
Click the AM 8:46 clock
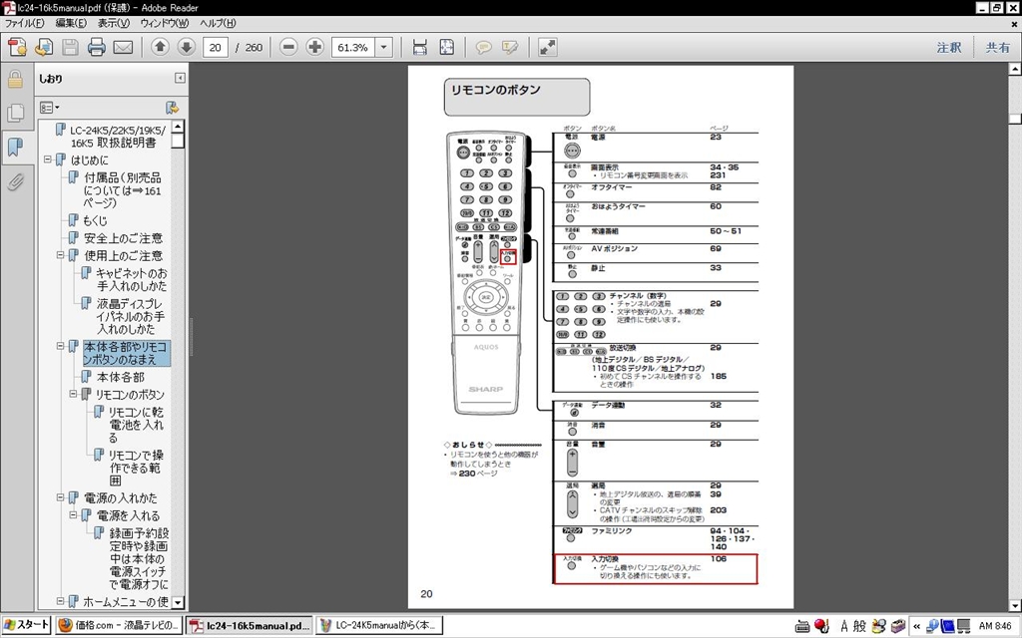click(x=995, y=626)
